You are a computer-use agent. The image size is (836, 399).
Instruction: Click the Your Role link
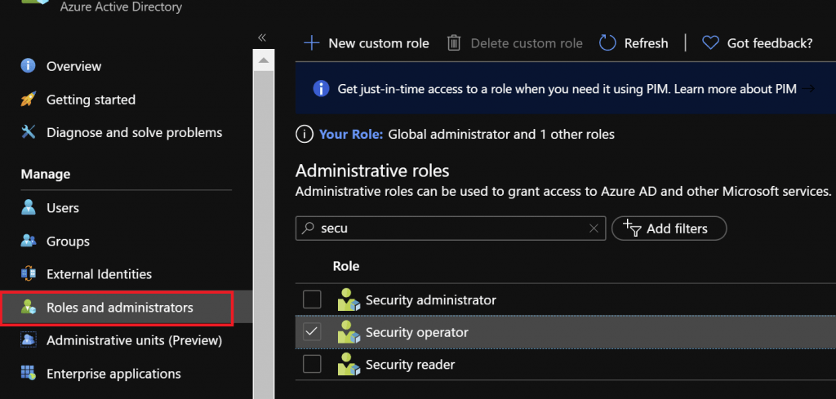[x=351, y=135]
